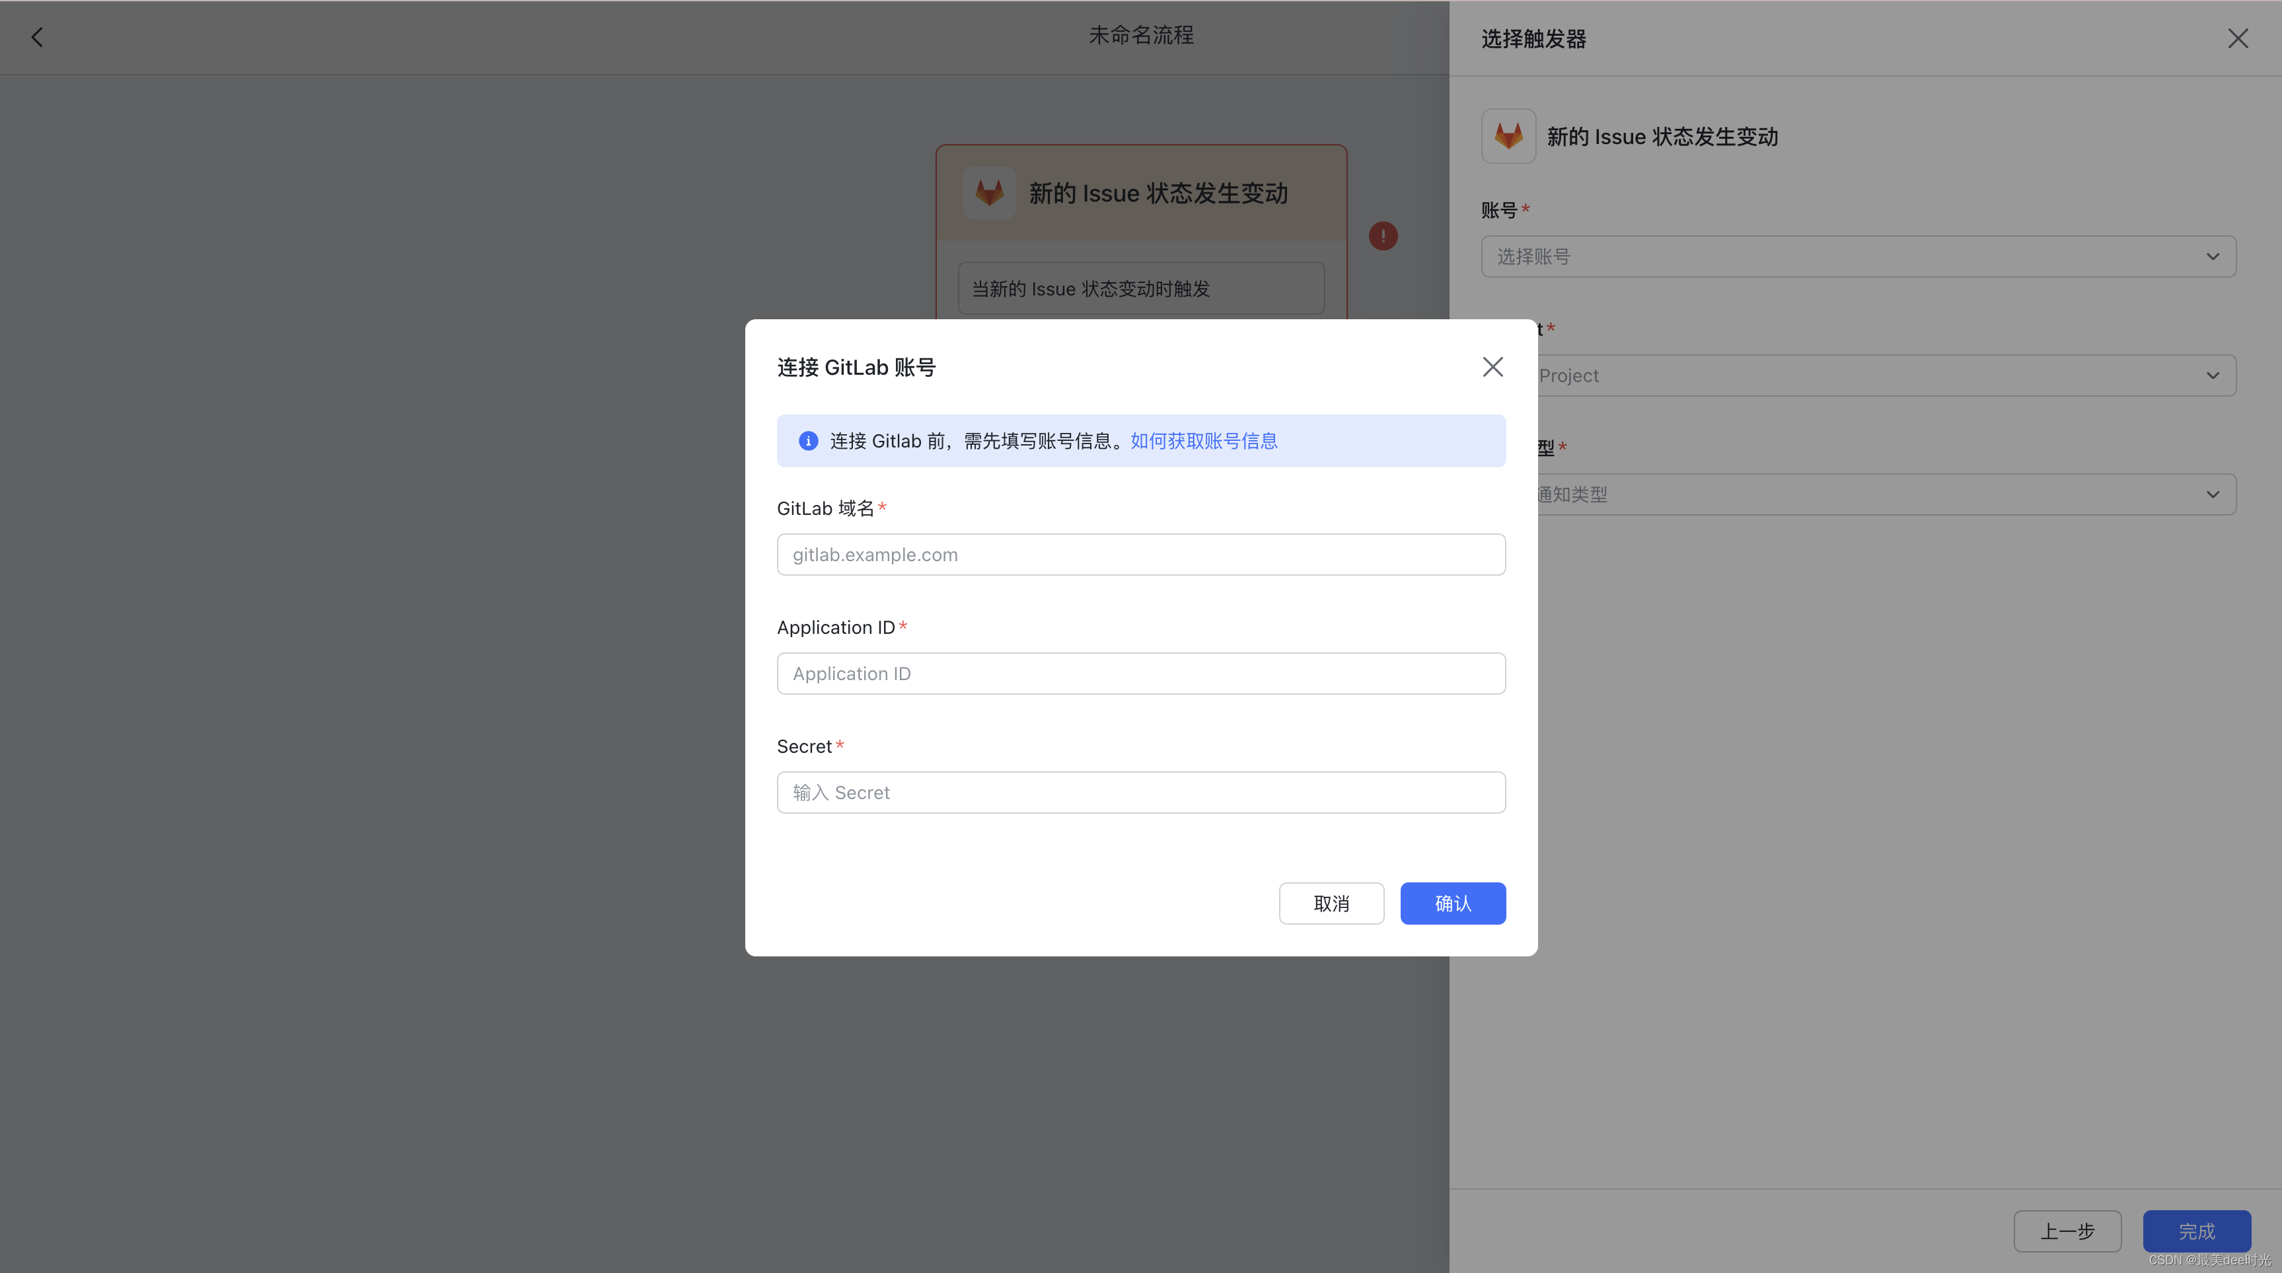Click 确认 to confirm the GitLab account

pyautogui.click(x=1452, y=902)
